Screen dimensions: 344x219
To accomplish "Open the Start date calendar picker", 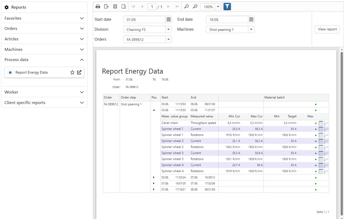I will [x=168, y=19].
